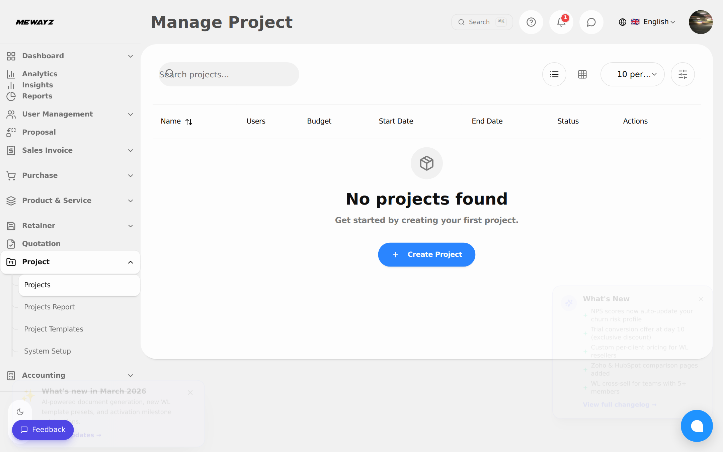Open the chat support bubble at bottom right
This screenshot has width=723, height=452.
(697, 426)
